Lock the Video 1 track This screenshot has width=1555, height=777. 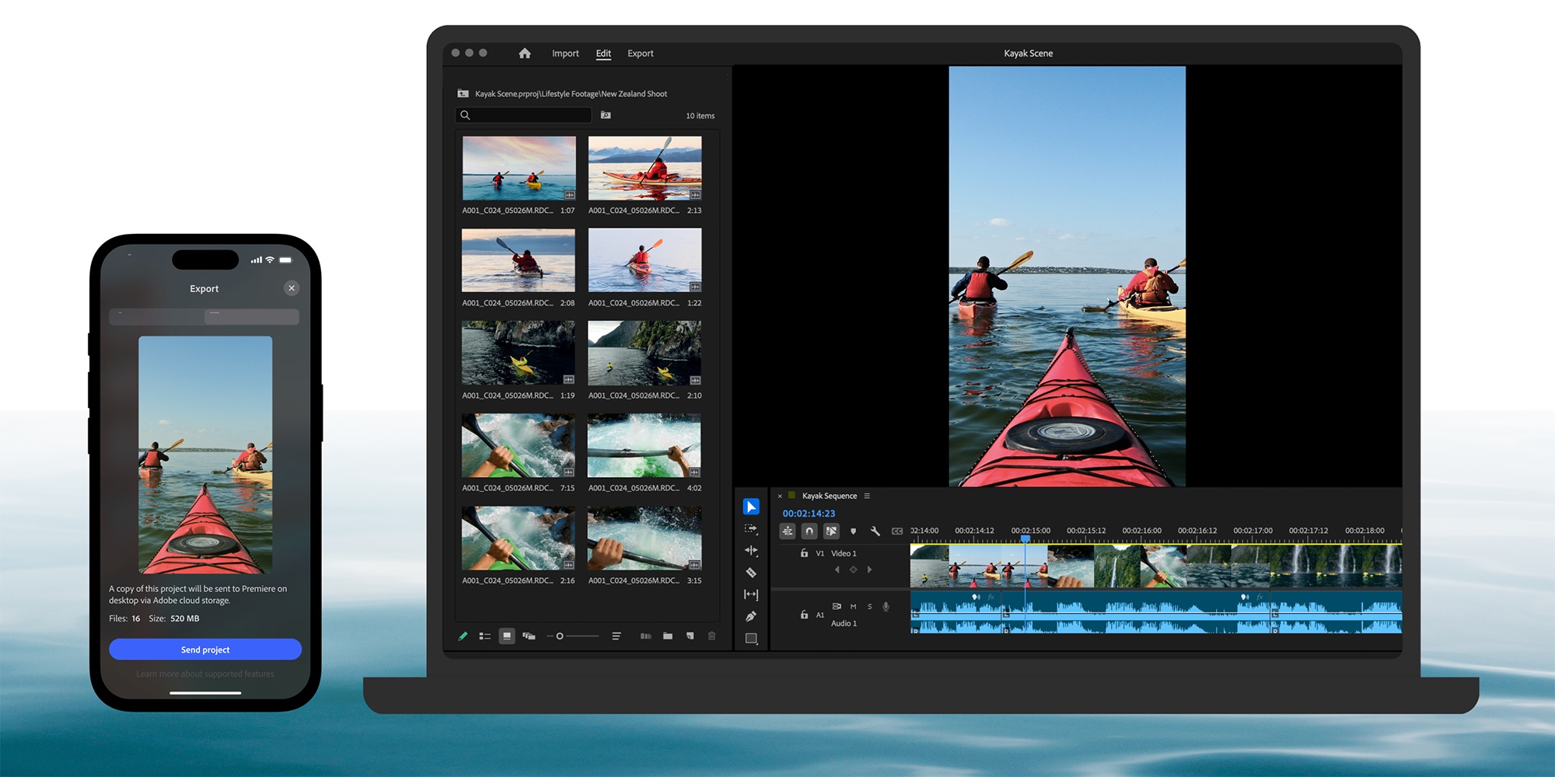click(804, 552)
